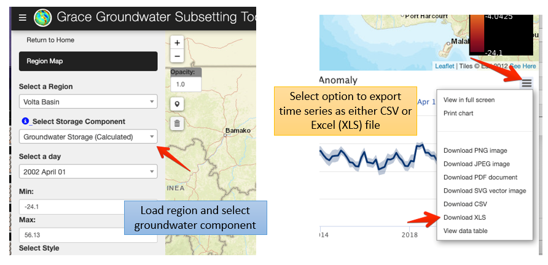This screenshot has width=548, height=265.
Task: Zoom out on the map
Action: coord(177,56)
